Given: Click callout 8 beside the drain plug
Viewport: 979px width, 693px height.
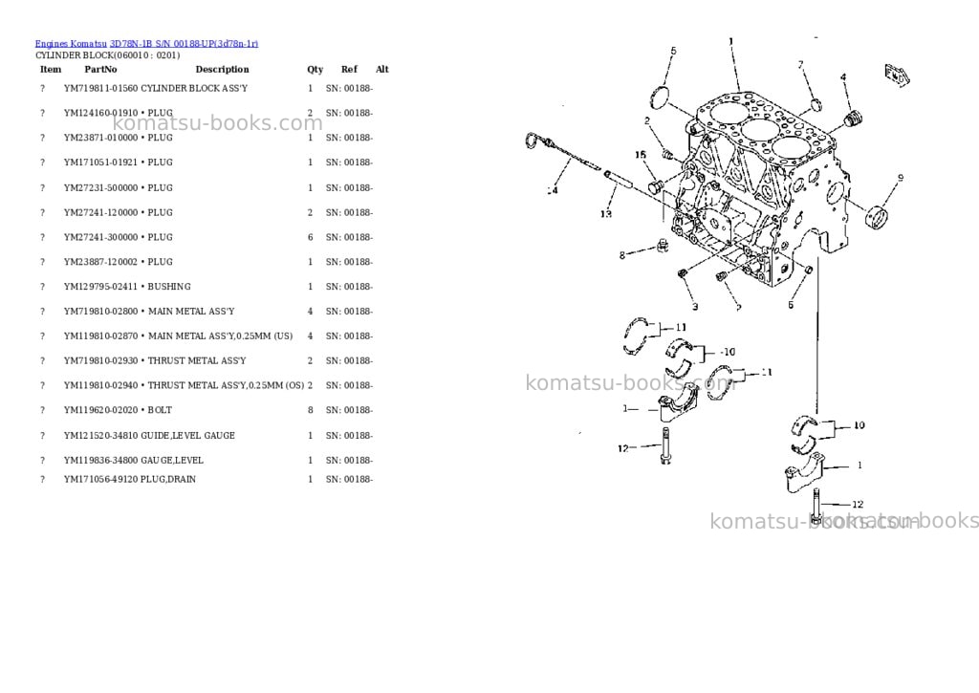Looking at the screenshot, I should pos(621,254).
